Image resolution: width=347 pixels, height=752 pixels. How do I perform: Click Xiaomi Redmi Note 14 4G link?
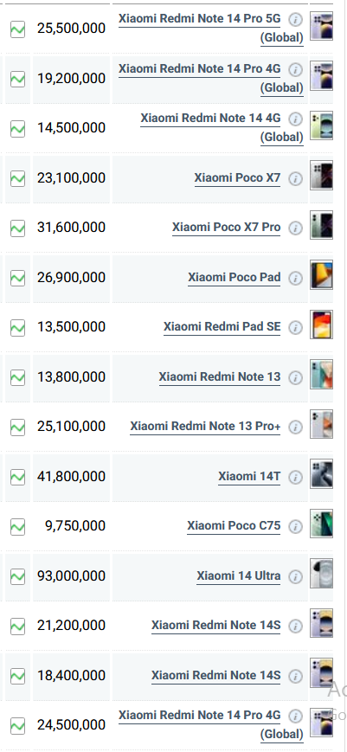pyautogui.click(x=222, y=127)
